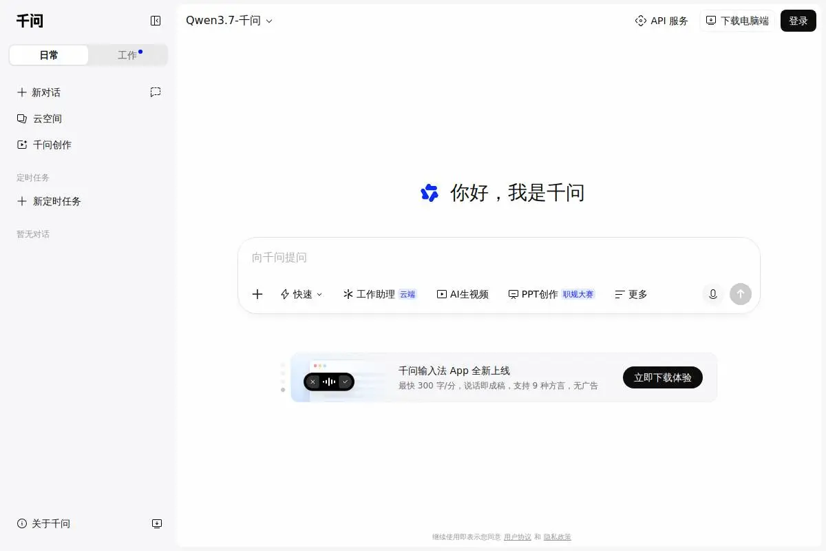Screen dimensions: 826x551
Task: Select 工作助理 option
Action: tap(379, 294)
